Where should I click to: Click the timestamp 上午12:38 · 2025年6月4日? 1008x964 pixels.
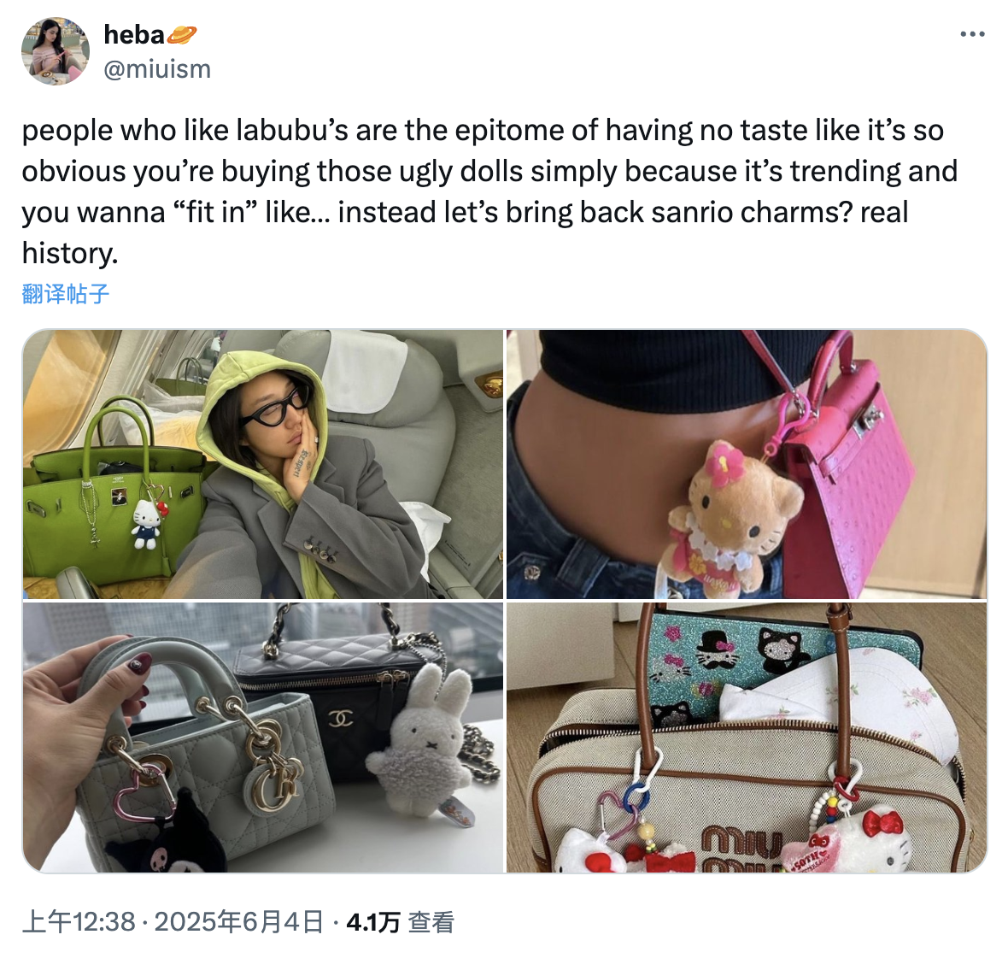(173, 921)
